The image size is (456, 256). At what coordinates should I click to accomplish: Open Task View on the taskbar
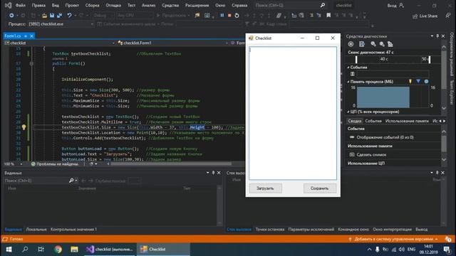point(41,250)
